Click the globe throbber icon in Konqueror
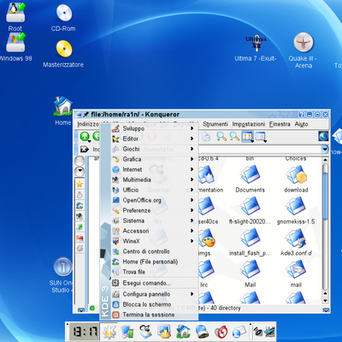This screenshot has height=342, width=342. point(323,136)
